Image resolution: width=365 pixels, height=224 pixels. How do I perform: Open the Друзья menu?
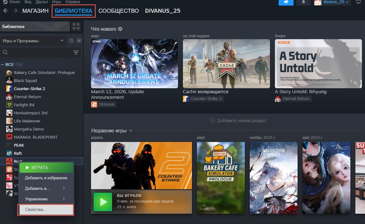pos(42,2)
